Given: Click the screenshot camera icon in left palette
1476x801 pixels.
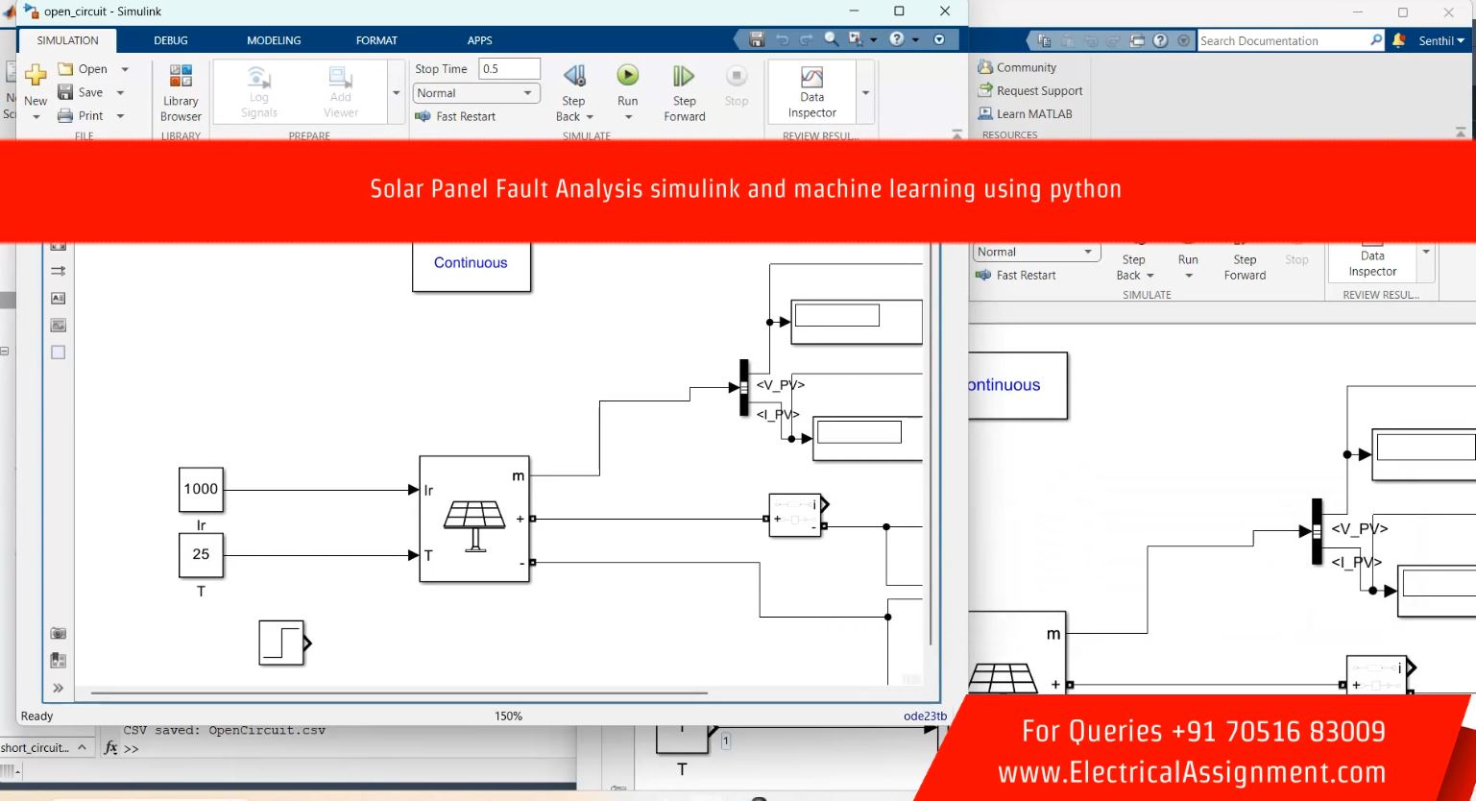Looking at the screenshot, I should 58,634.
